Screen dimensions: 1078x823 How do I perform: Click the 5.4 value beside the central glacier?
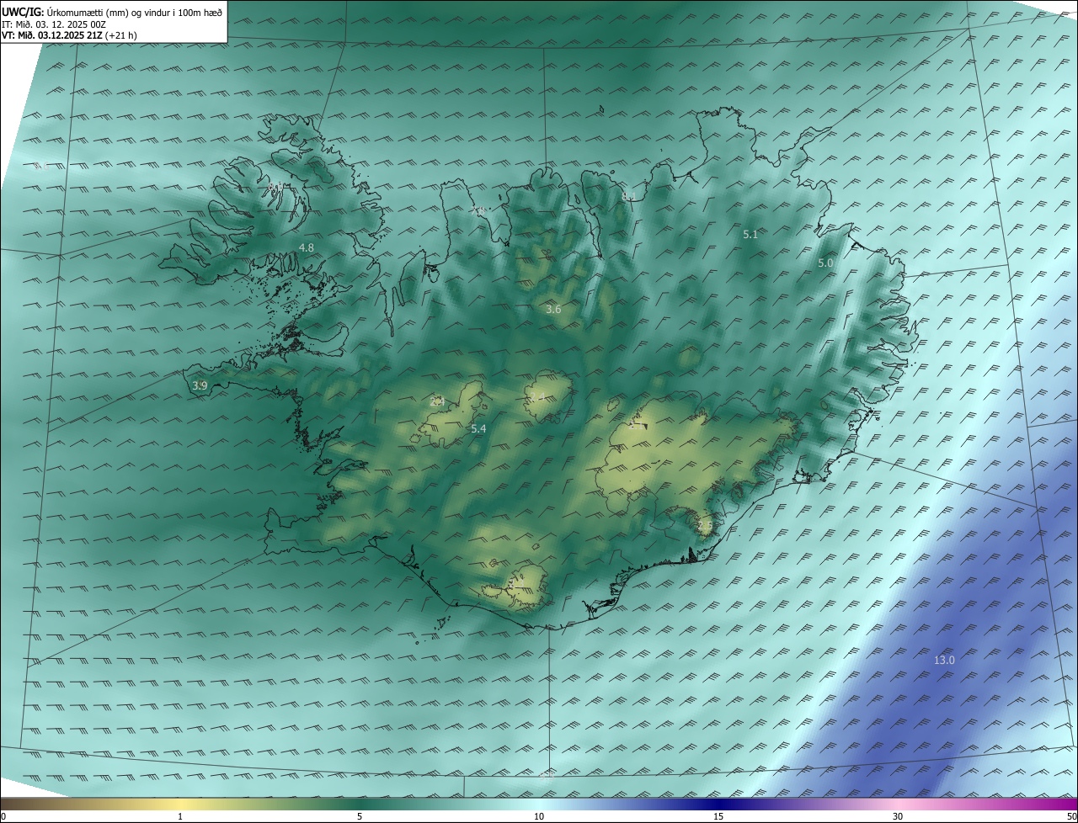(478, 429)
